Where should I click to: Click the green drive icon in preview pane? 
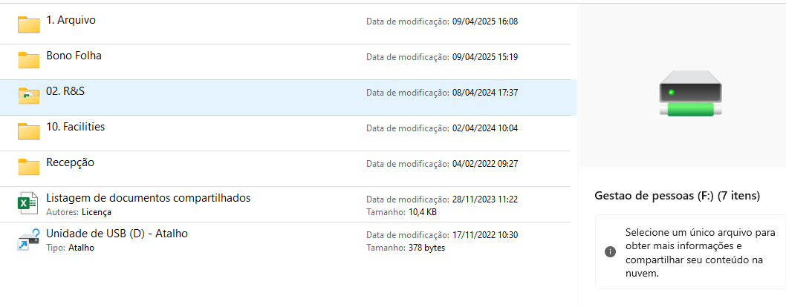click(x=689, y=93)
